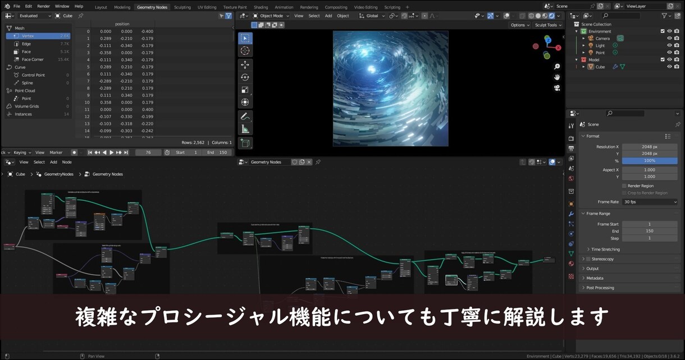Switch to the Shading workspace tab
The image size is (685, 360).
261,7
